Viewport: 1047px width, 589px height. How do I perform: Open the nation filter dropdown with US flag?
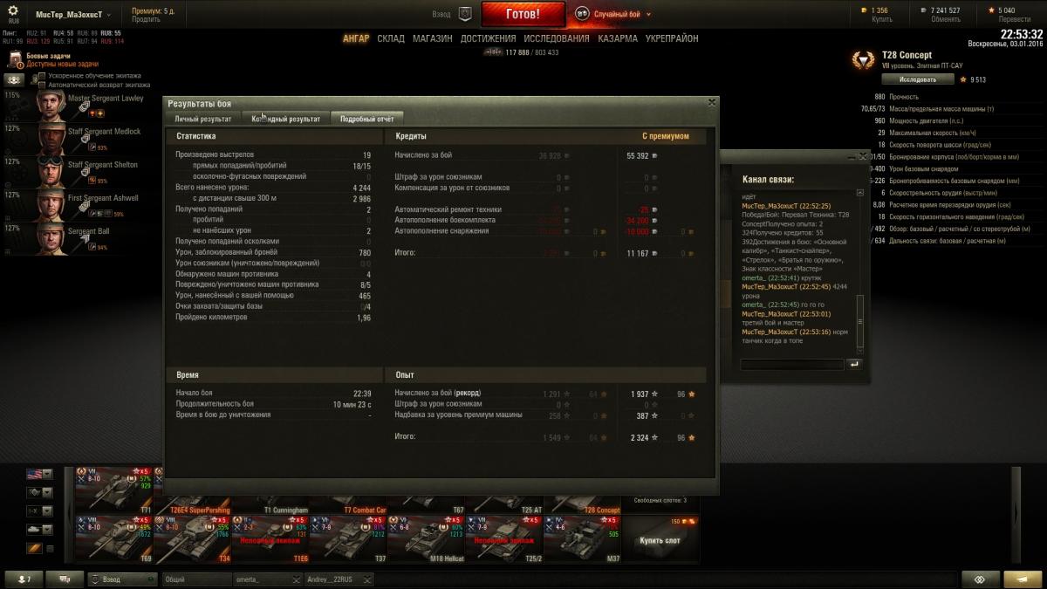coord(41,474)
